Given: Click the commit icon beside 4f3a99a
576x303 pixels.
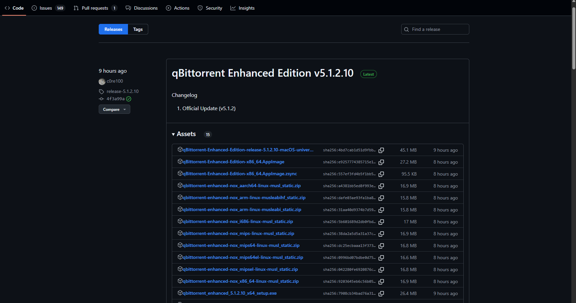Looking at the screenshot, I should (101, 99).
